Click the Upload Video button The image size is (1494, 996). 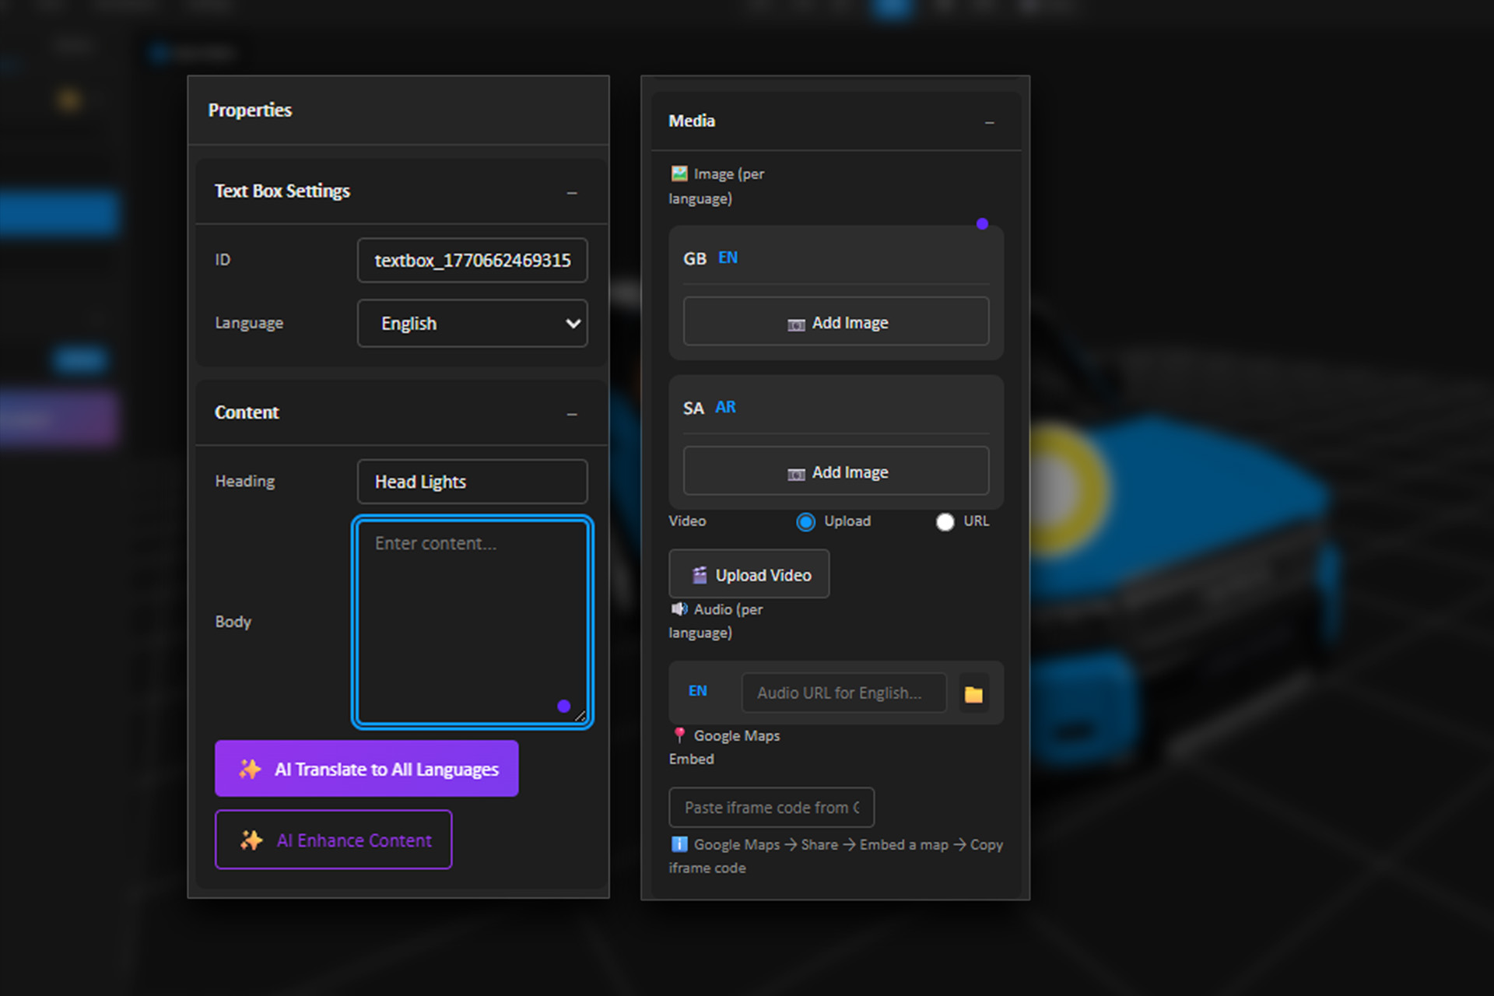click(749, 574)
